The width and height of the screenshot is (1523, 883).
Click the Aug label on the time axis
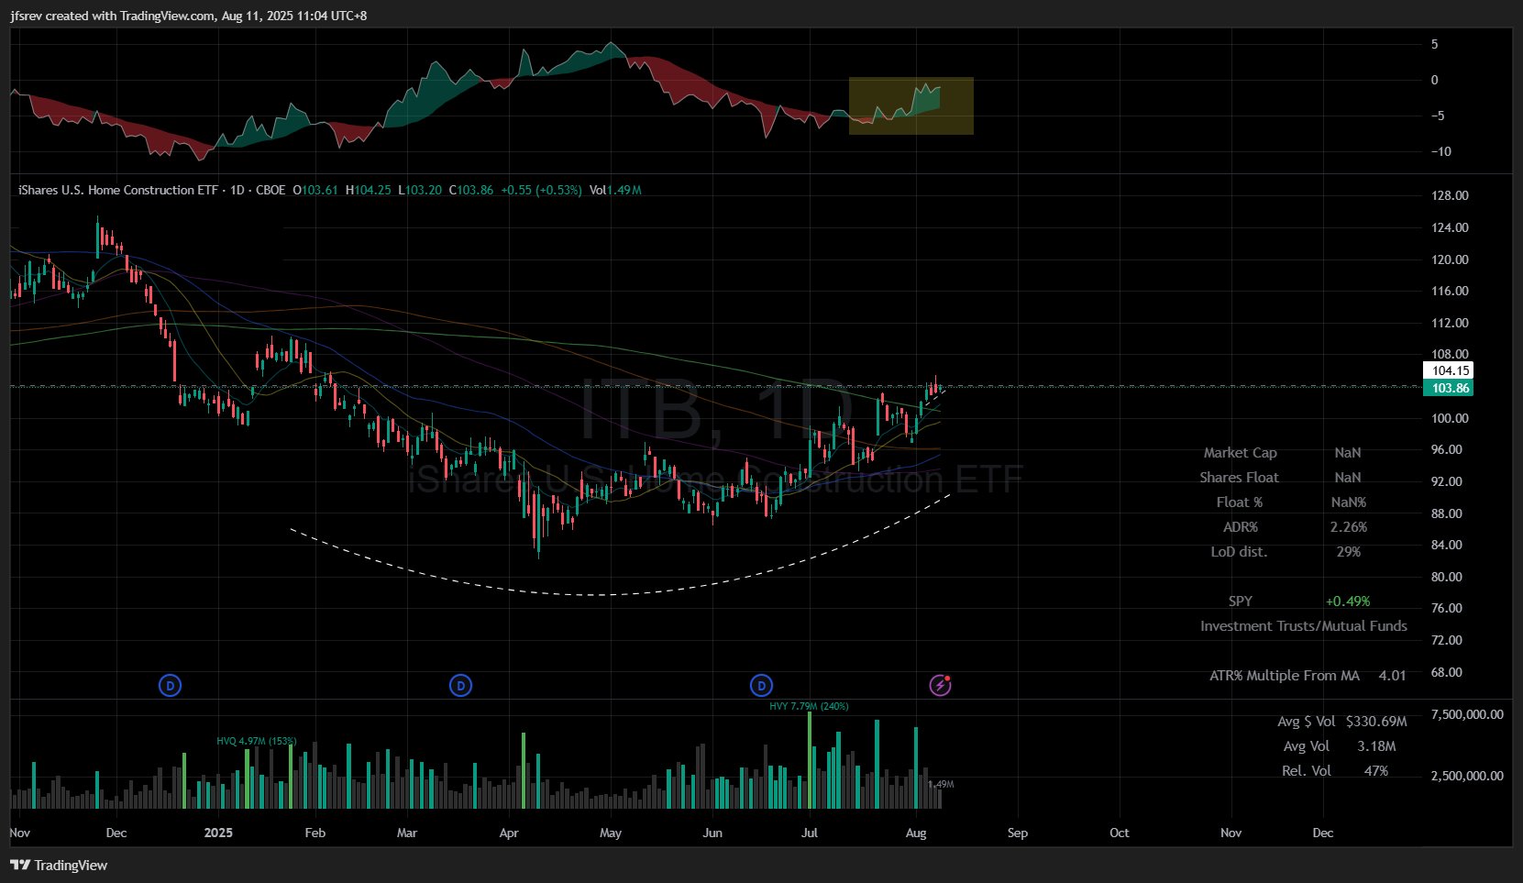click(916, 833)
